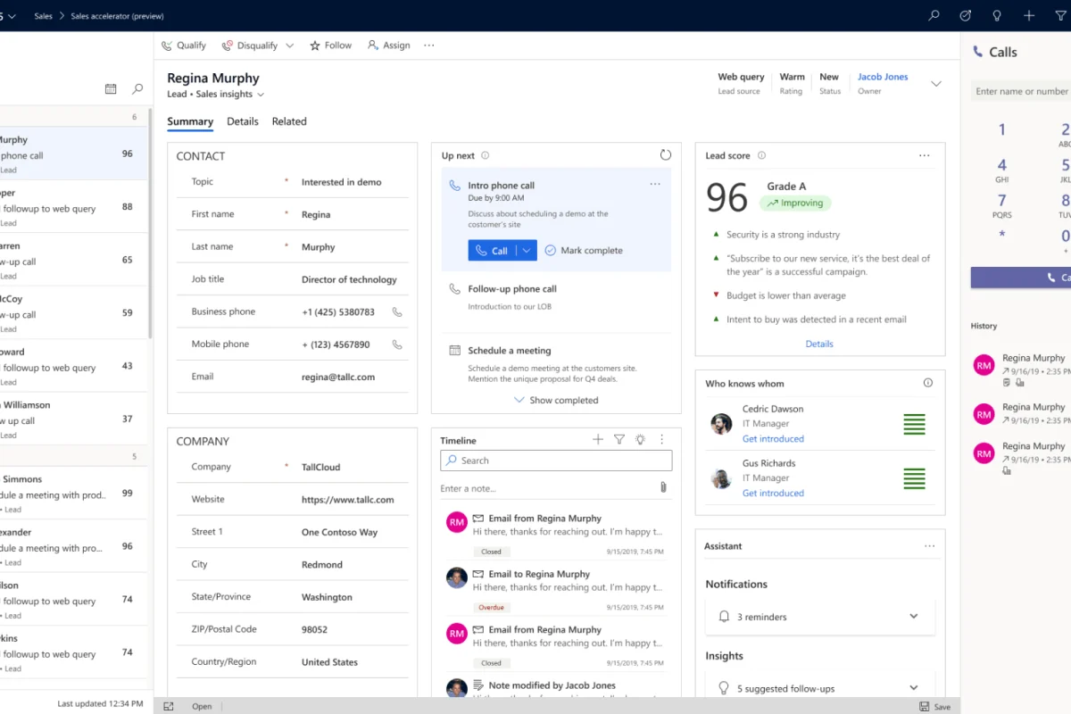Open the calendar icon in the work list panel
This screenshot has height=714, width=1071.
point(111,89)
